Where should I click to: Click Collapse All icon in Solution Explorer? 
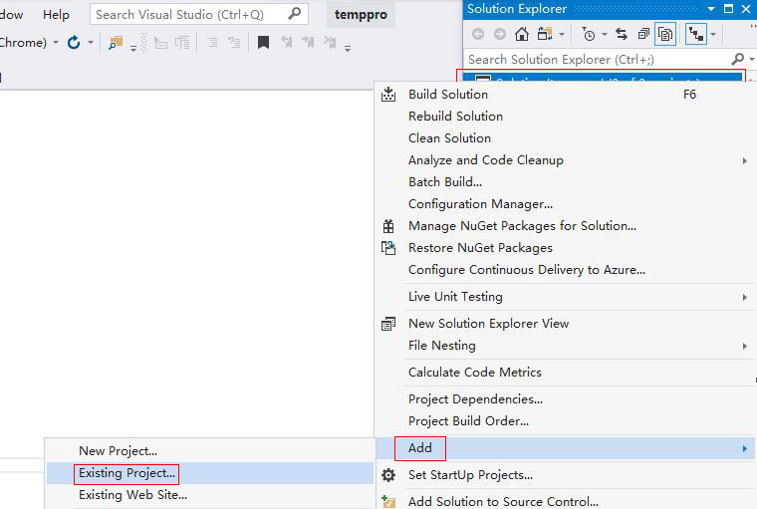[x=643, y=34]
